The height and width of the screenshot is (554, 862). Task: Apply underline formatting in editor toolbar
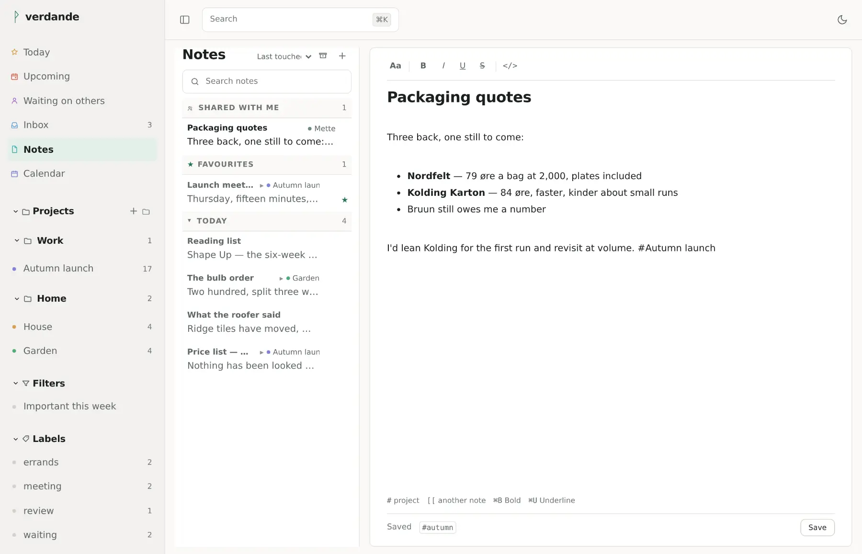pos(463,66)
